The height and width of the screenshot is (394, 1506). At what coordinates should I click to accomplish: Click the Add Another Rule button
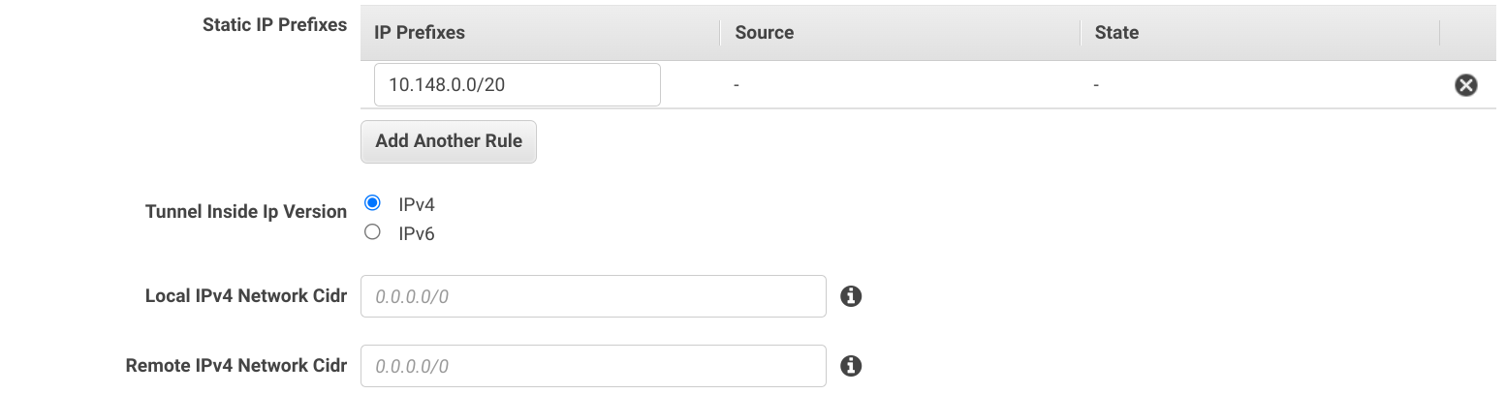pyautogui.click(x=448, y=141)
